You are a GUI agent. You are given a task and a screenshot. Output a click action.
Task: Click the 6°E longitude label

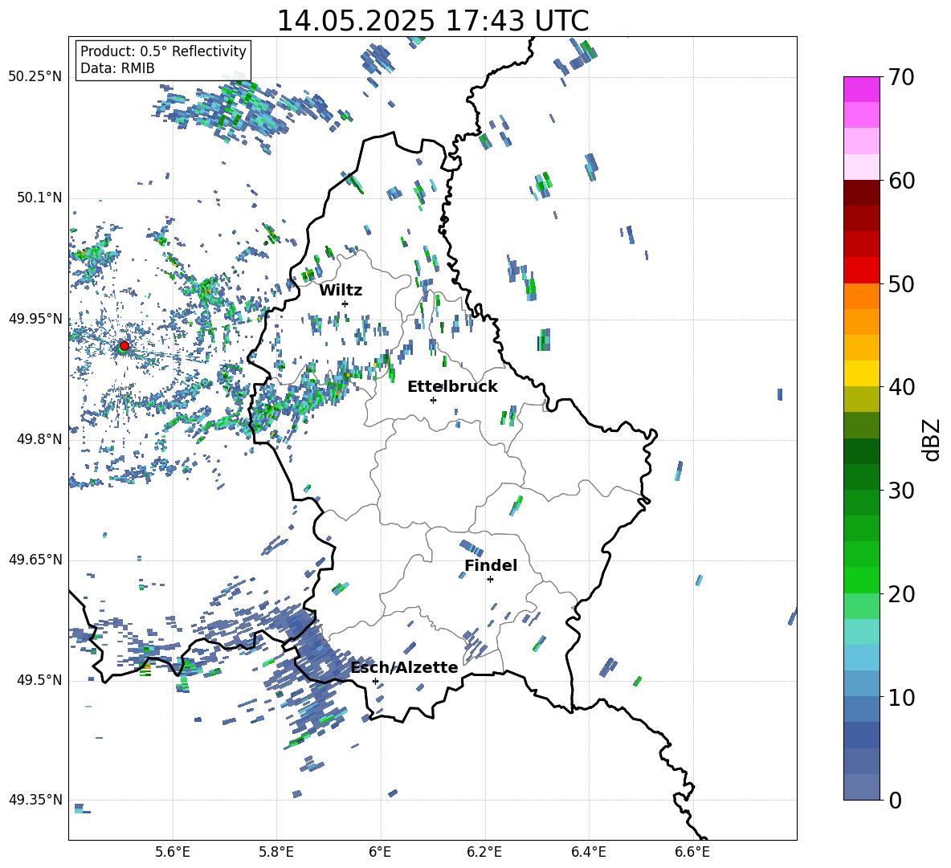[380, 852]
